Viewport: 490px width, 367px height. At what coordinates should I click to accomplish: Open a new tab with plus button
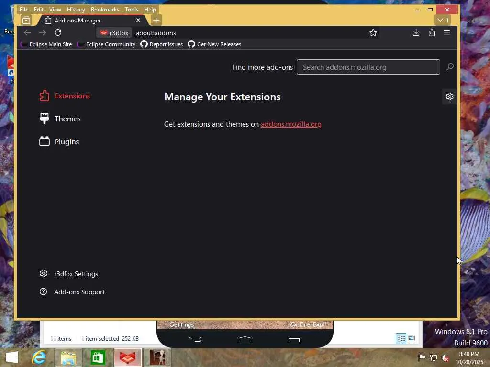pos(156,20)
